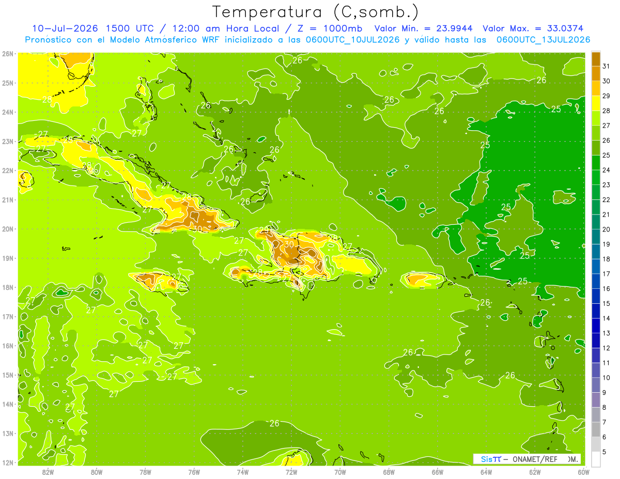
Task: Click the brown swatch above 31 in legend
Action: [596, 58]
